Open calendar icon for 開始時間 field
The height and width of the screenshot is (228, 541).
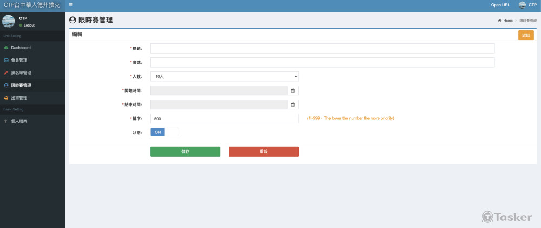tap(293, 90)
